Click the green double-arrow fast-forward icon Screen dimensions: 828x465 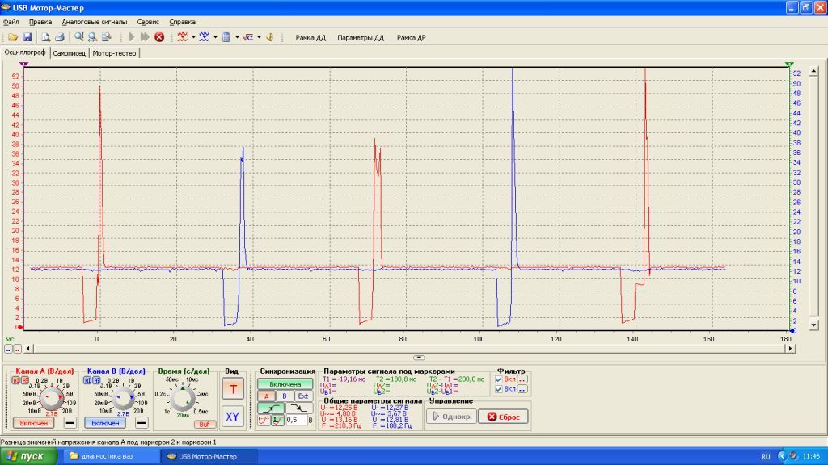[x=145, y=37]
